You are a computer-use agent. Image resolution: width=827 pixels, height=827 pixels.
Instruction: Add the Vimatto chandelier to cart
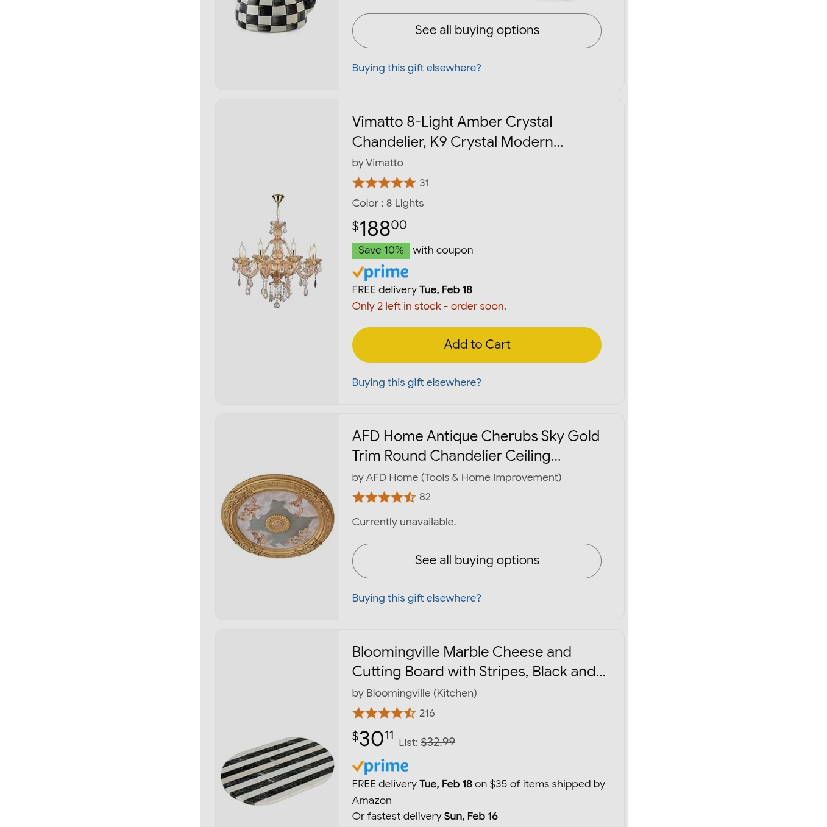[477, 345]
